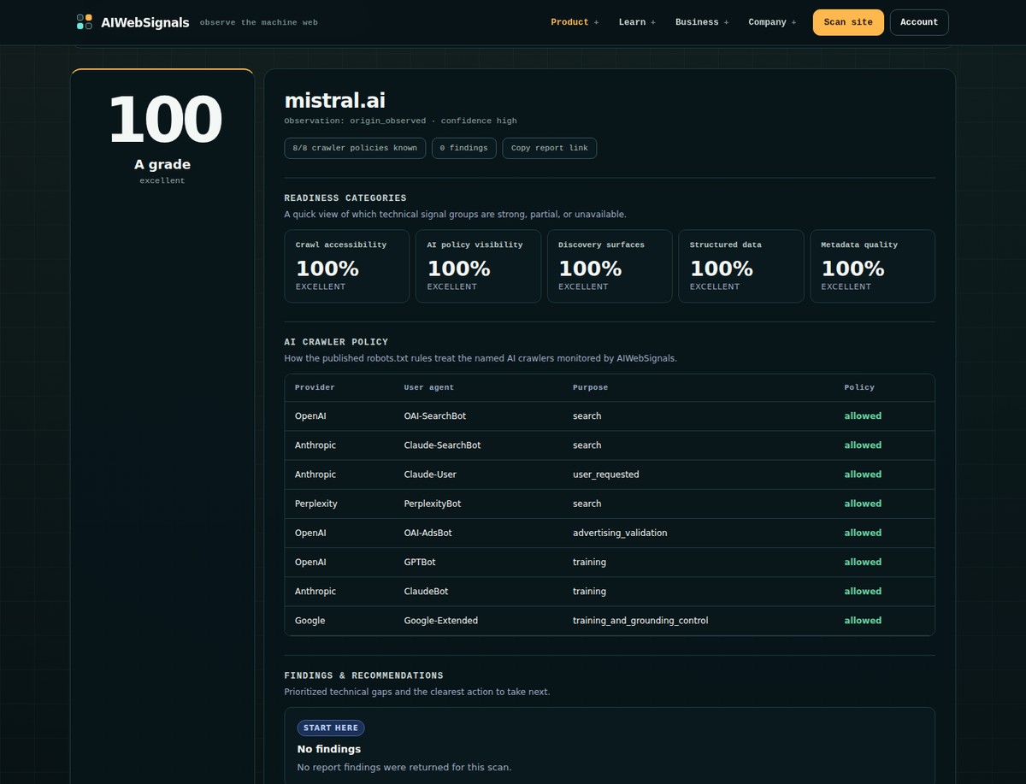Click the READINESS CATEGORIES section heading
This screenshot has height=784, width=1026.
tap(345, 198)
